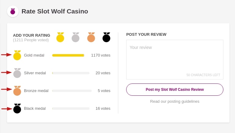Click the Black medal row icon
Viewport: 235px width, 133px height.
[17, 109]
